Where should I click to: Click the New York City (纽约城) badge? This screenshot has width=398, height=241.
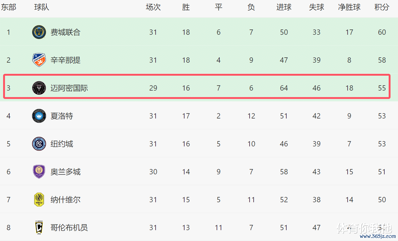39,144
